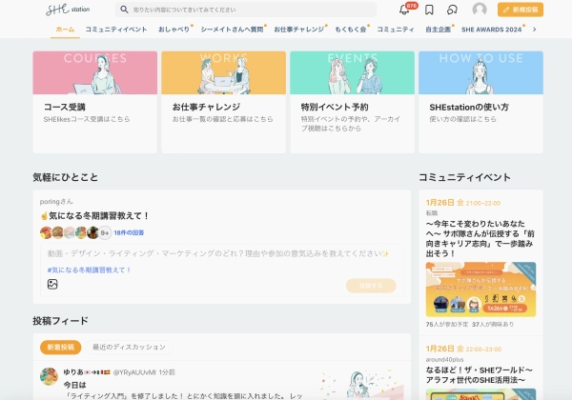Open ゆりあ's profile avatar in feed
The height and width of the screenshot is (400, 572).
click(50, 375)
